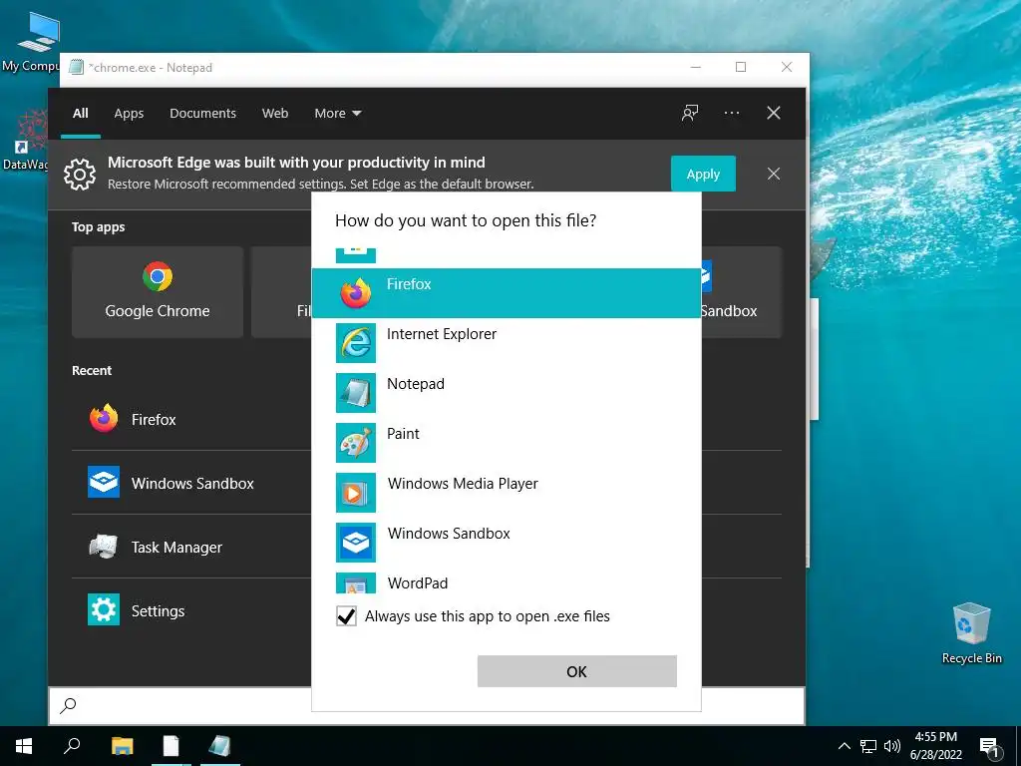Click the search feedback person icon
This screenshot has height=766, width=1021.
click(690, 113)
